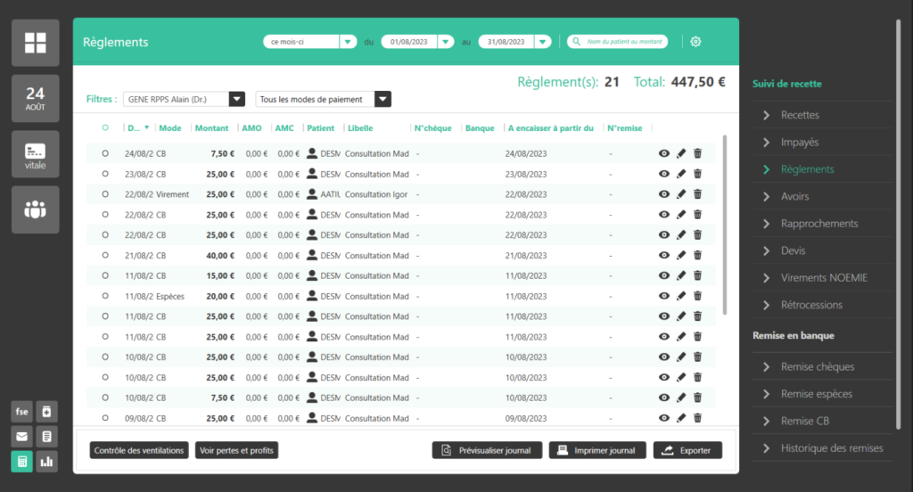Open the bar chart statistics icon
Viewport: 913px width, 492px height.
point(46,462)
